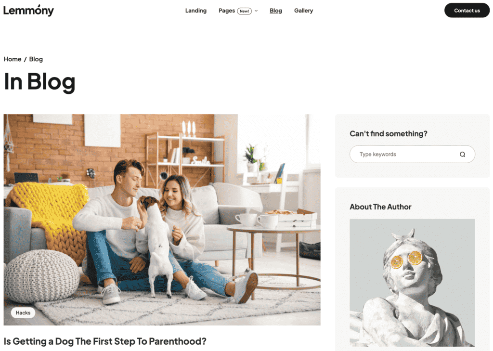Click the Lemmony logo
The width and height of the screenshot is (493, 351).
[28, 11]
